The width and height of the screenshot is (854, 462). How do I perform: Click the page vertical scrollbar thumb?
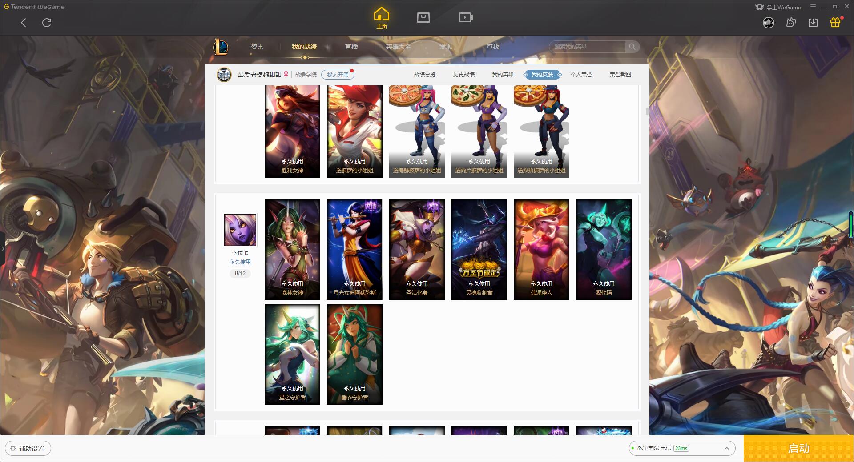click(x=647, y=111)
